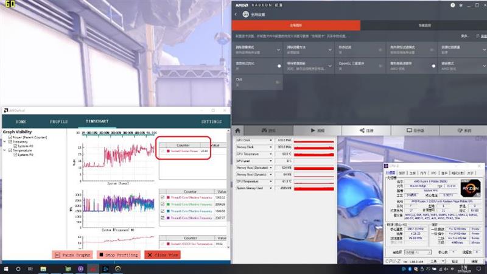Click the back arrow in Radeon Settings

(237, 14)
